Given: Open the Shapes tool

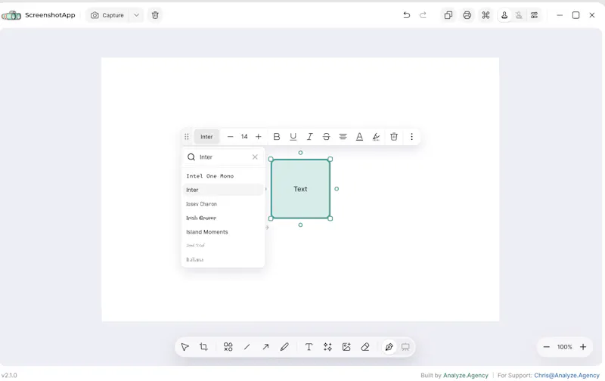Looking at the screenshot, I should (x=228, y=347).
